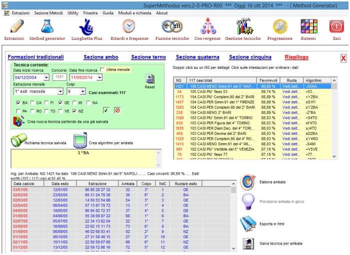Click scroll up arrow of NG results list
This screenshot has height=255, width=350.
[x=334, y=80]
